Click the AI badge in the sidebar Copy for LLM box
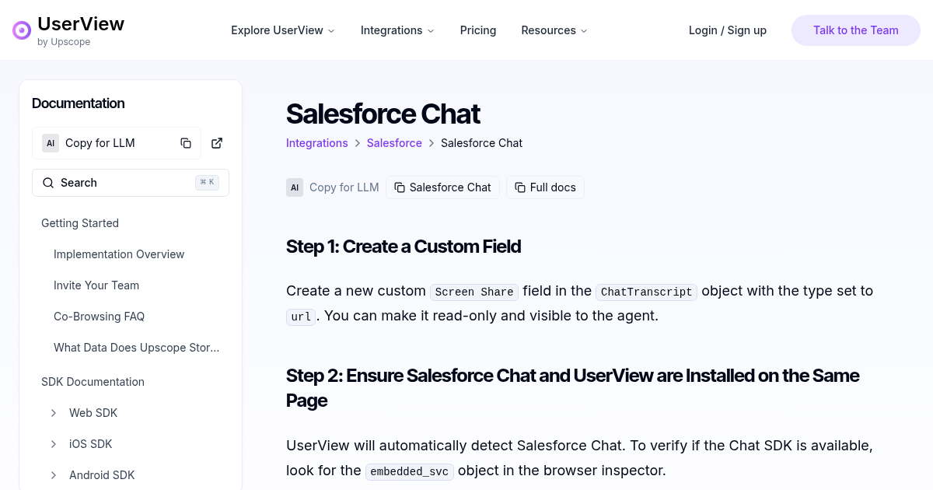Viewport: 933px width, 490px height. coord(51,143)
